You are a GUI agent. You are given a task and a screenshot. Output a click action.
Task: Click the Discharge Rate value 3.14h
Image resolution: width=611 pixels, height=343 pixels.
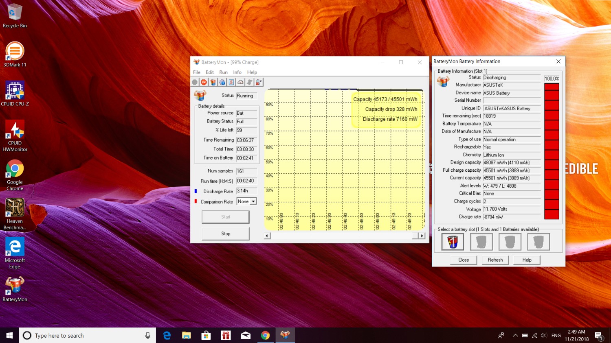click(x=246, y=191)
